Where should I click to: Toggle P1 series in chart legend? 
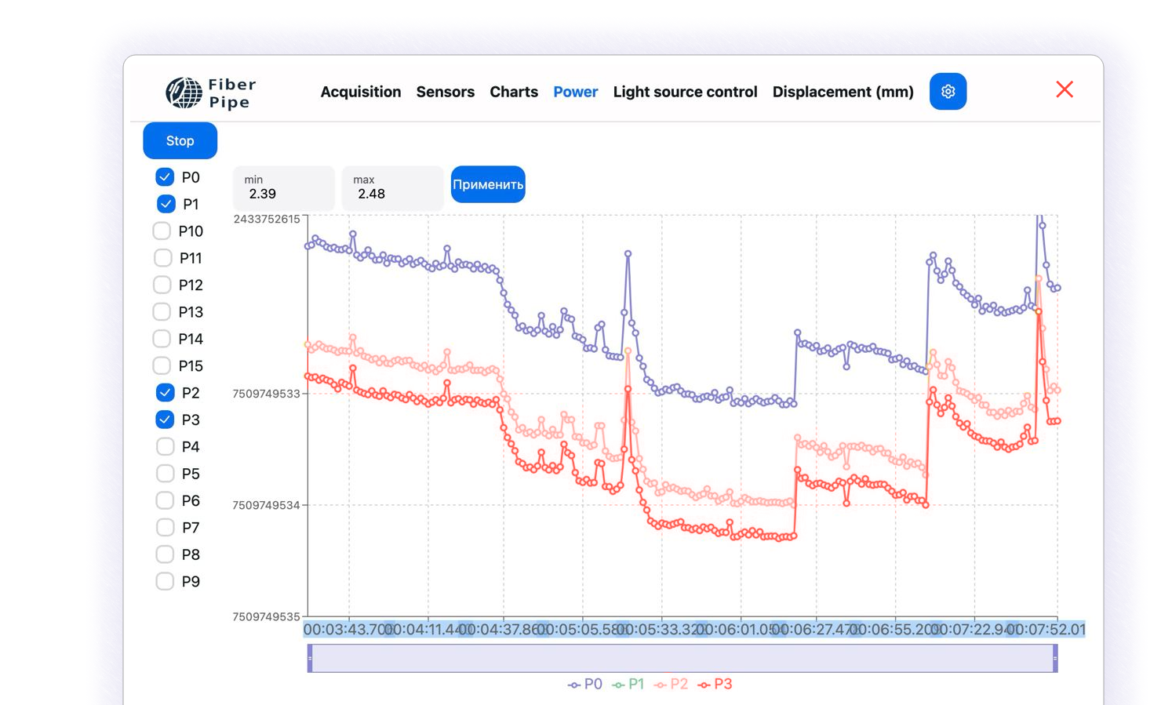pyautogui.click(x=628, y=685)
